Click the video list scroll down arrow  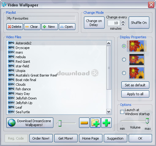(x=109, y=112)
